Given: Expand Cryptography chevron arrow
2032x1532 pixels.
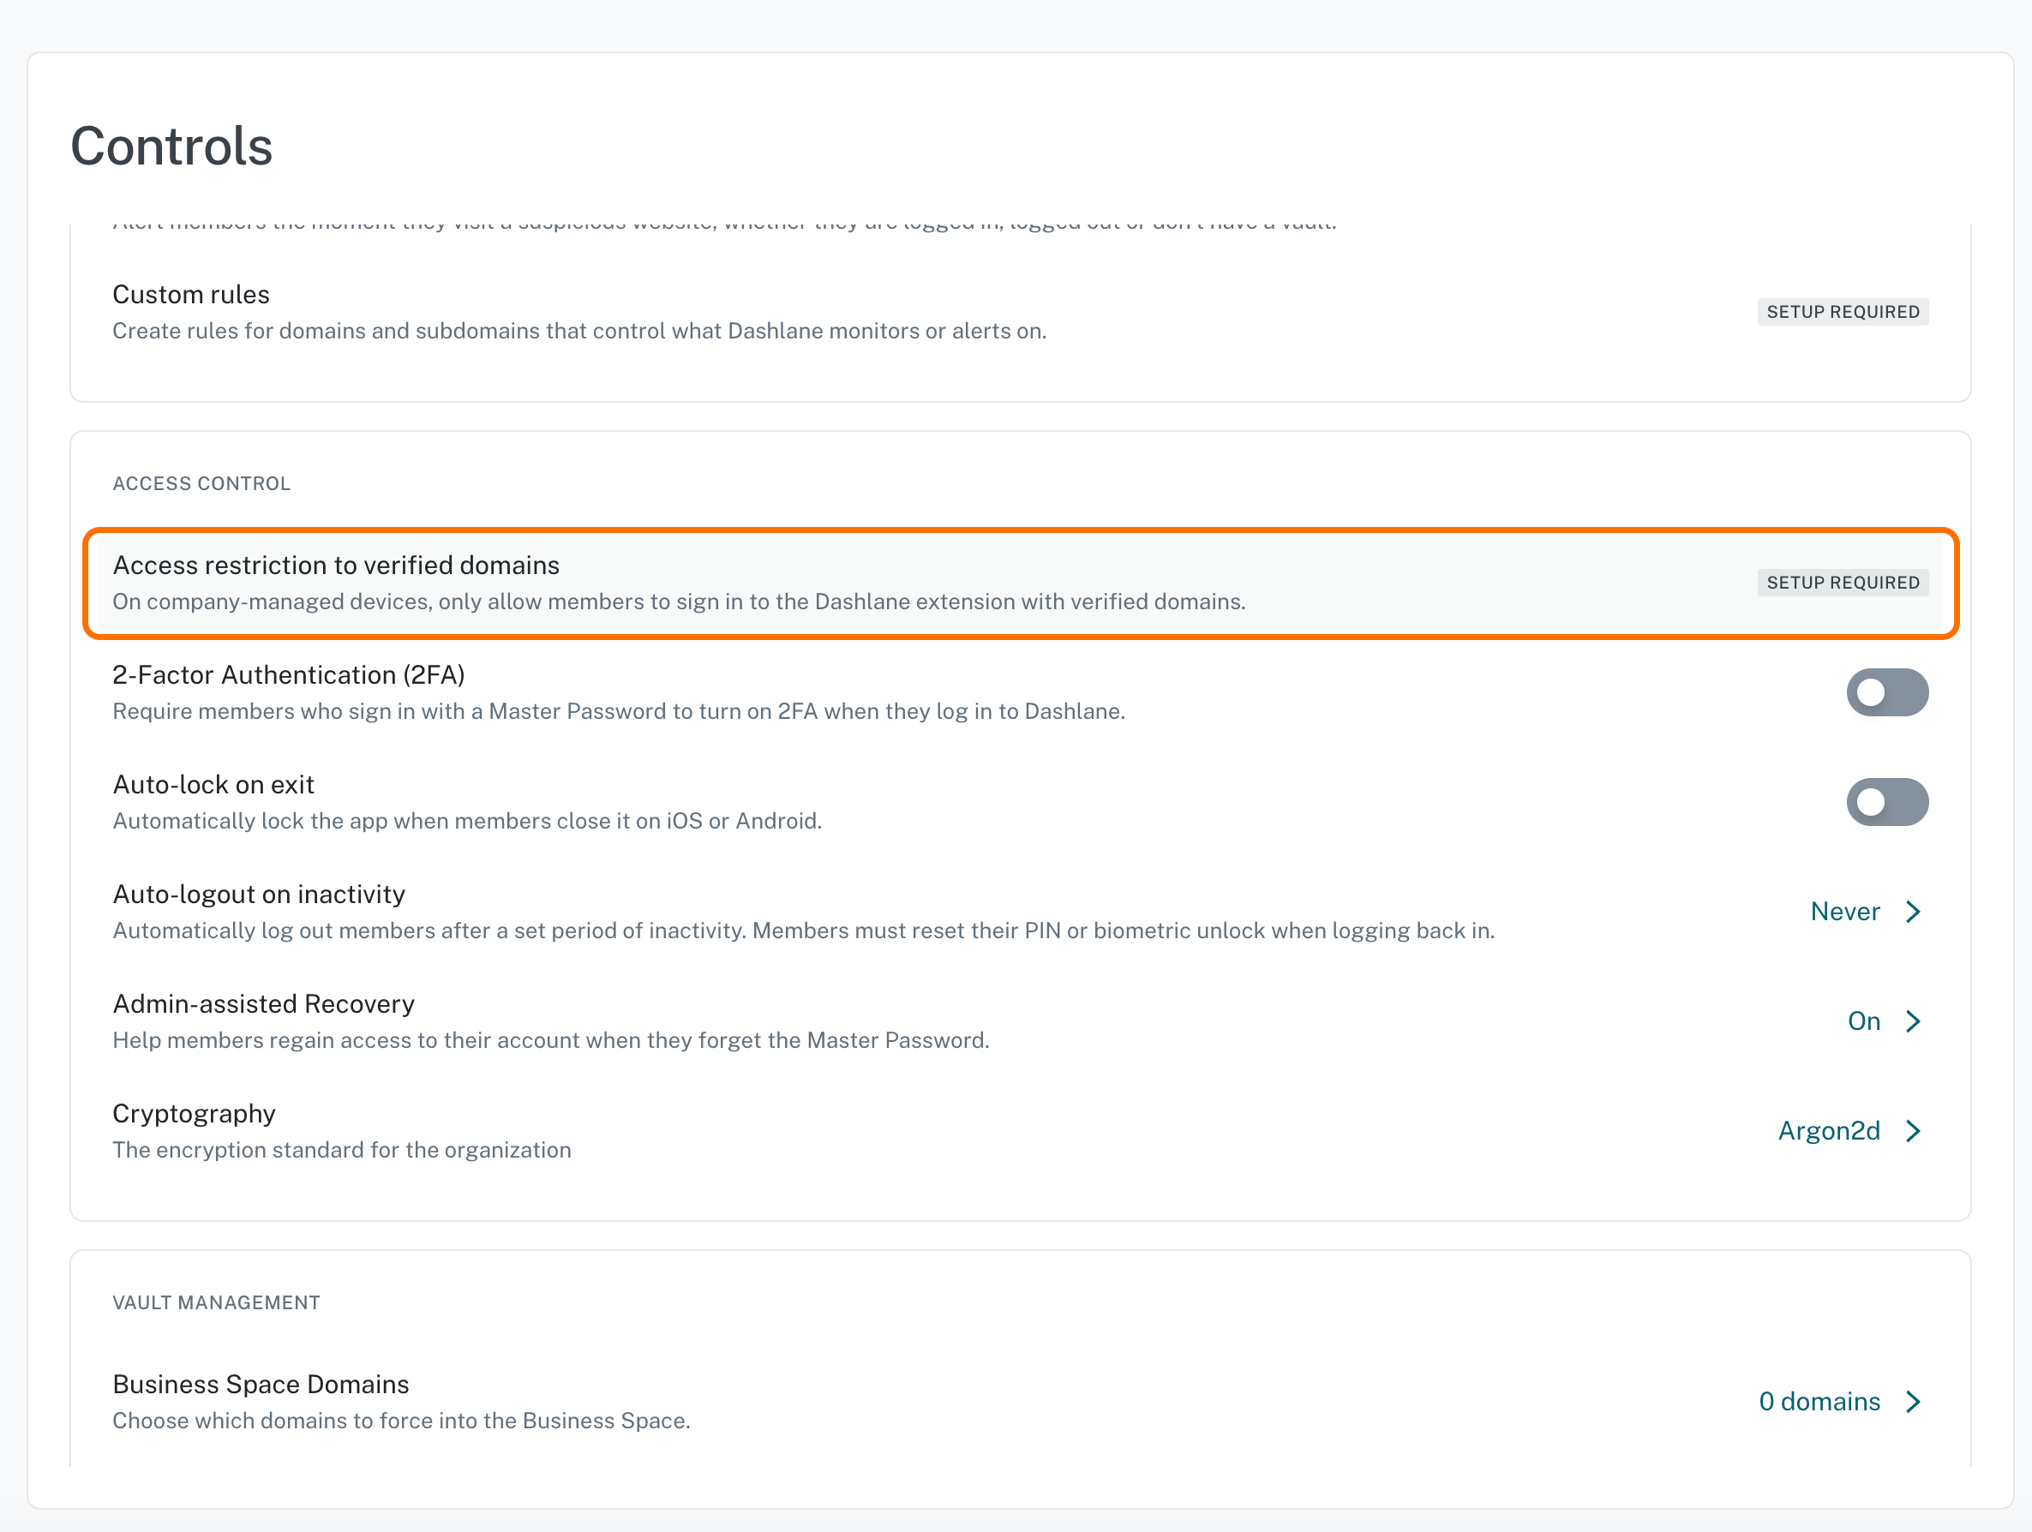Looking at the screenshot, I should coord(1914,1131).
